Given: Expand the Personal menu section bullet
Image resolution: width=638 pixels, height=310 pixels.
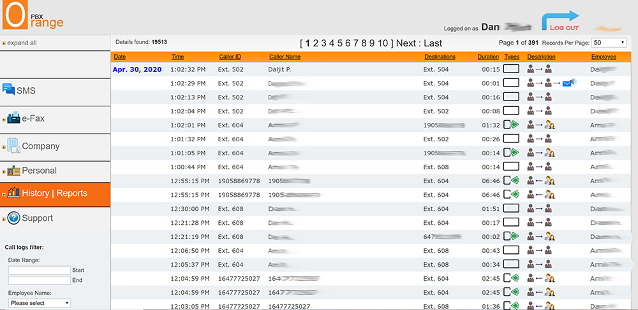Looking at the screenshot, I should pos(4,172).
